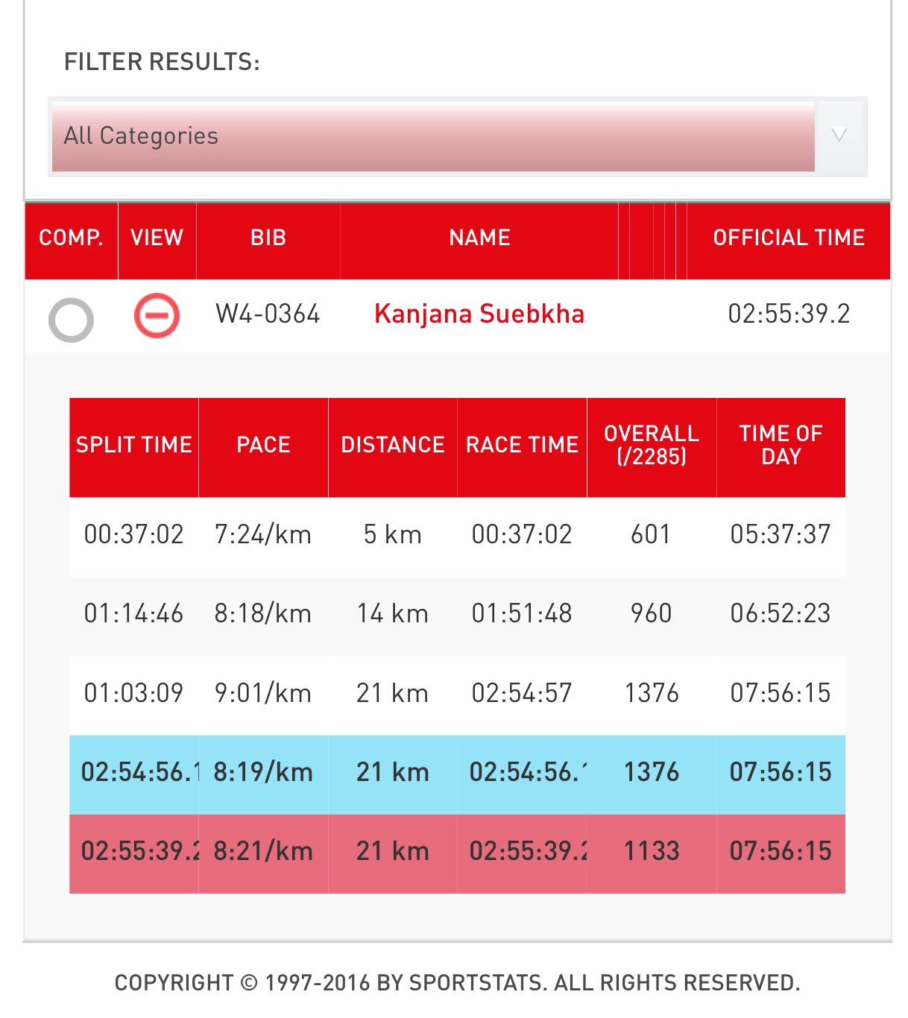Click the RACE TIME header in splits table
908x1018 pixels.
coord(522,445)
